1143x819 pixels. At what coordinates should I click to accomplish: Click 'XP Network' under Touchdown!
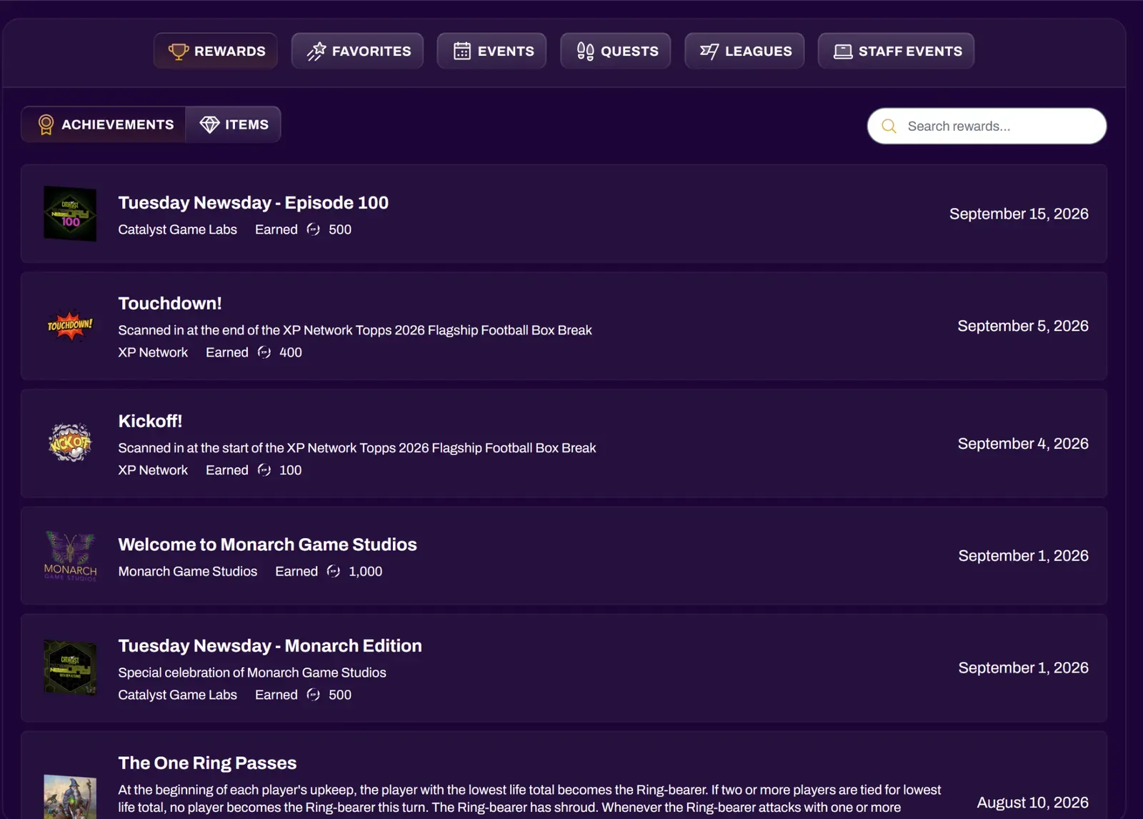(153, 352)
